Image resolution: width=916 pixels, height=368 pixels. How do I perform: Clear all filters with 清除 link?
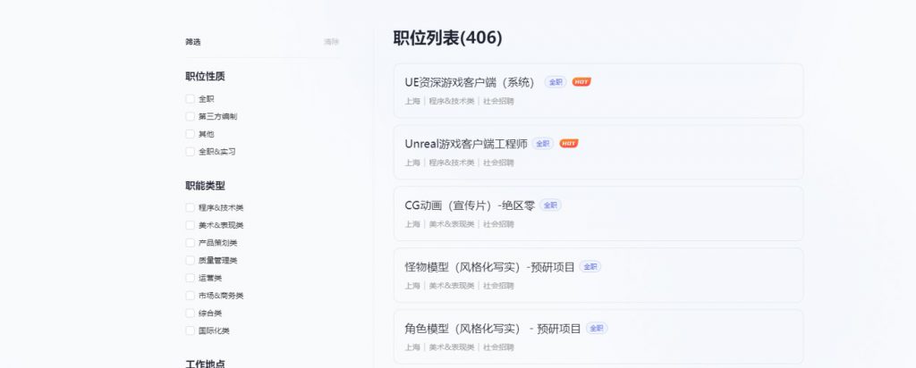tap(331, 42)
